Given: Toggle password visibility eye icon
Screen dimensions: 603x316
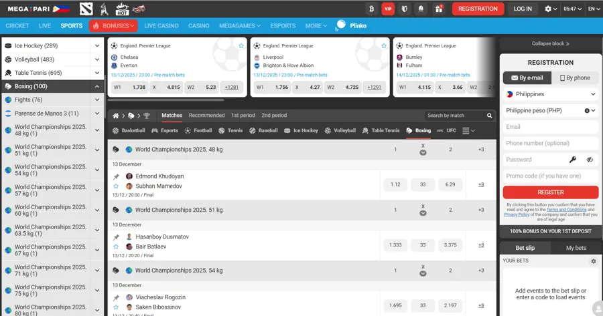Looking at the screenshot, I should click(590, 160).
